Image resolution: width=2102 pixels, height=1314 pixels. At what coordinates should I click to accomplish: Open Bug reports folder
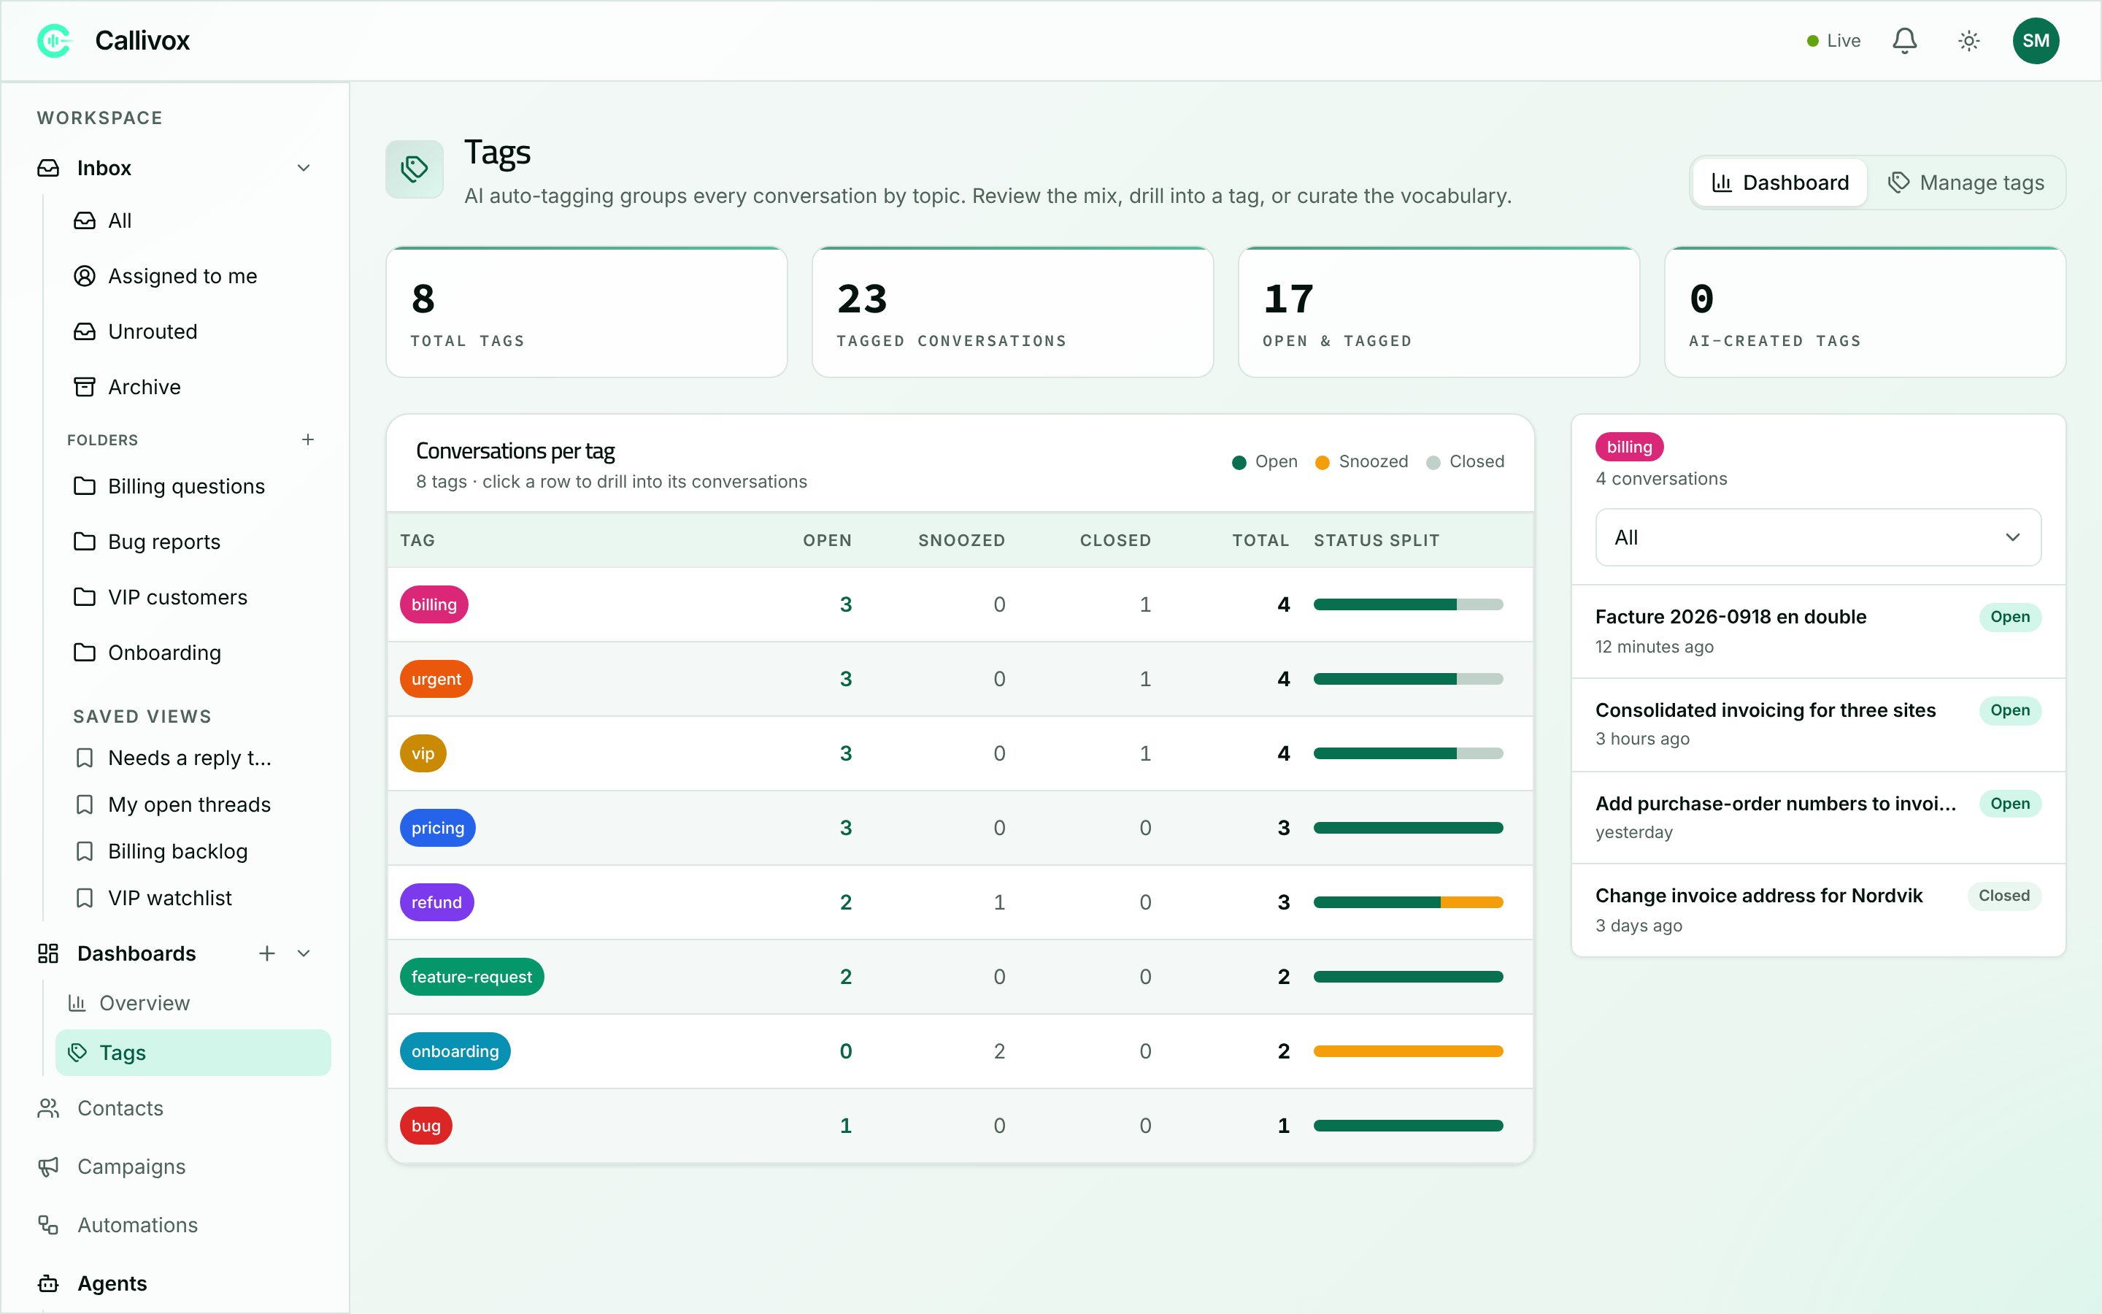(193, 542)
